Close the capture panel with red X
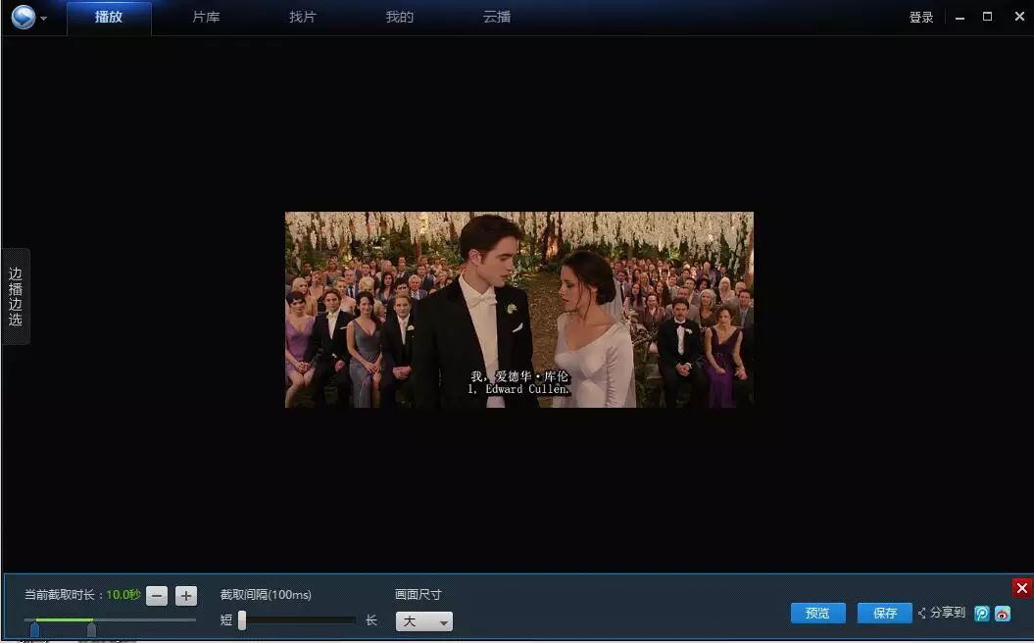Viewport: 1034px width, 643px height. [x=1021, y=587]
